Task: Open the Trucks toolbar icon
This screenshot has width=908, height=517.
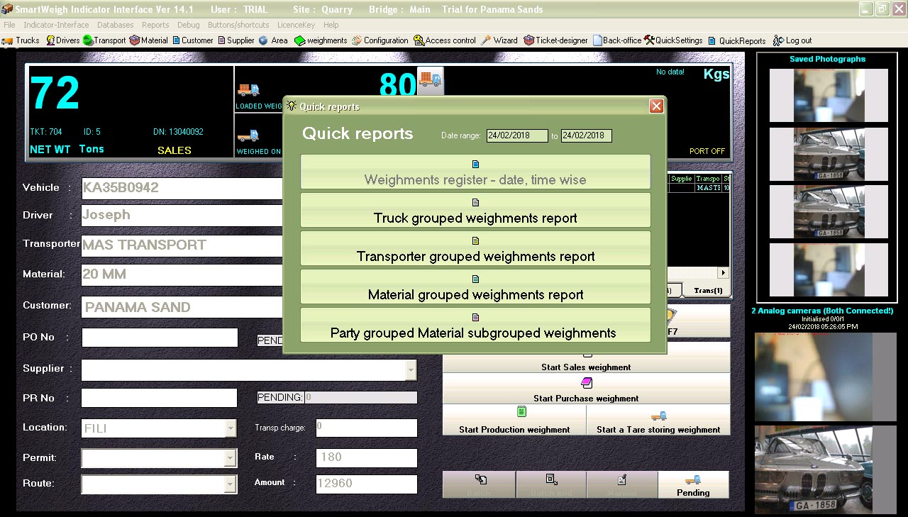Action: click(x=21, y=40)
